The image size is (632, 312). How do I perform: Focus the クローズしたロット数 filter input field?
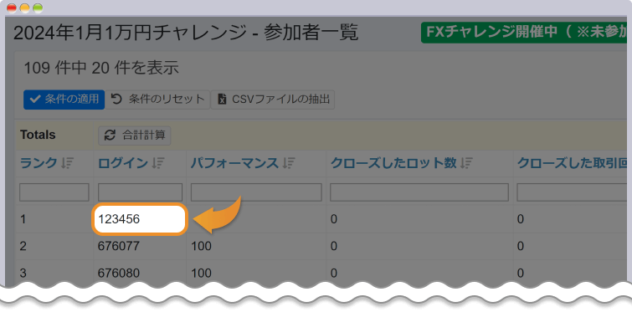click(419, 192)
